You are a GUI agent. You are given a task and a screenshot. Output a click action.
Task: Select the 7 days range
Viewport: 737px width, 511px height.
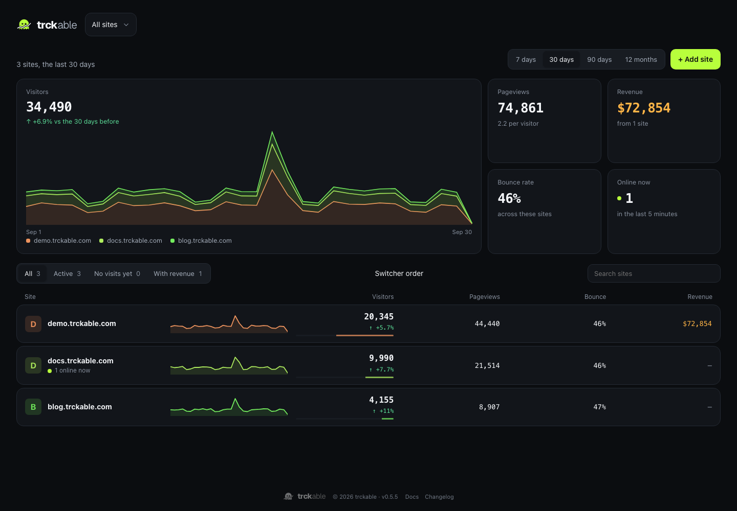coord(526,60)
